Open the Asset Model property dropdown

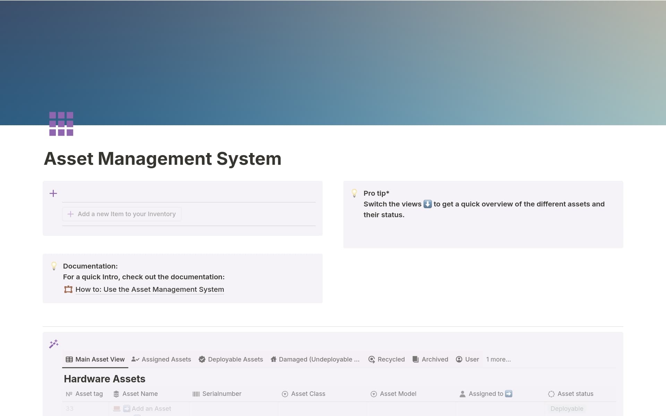tap(398, 394)
